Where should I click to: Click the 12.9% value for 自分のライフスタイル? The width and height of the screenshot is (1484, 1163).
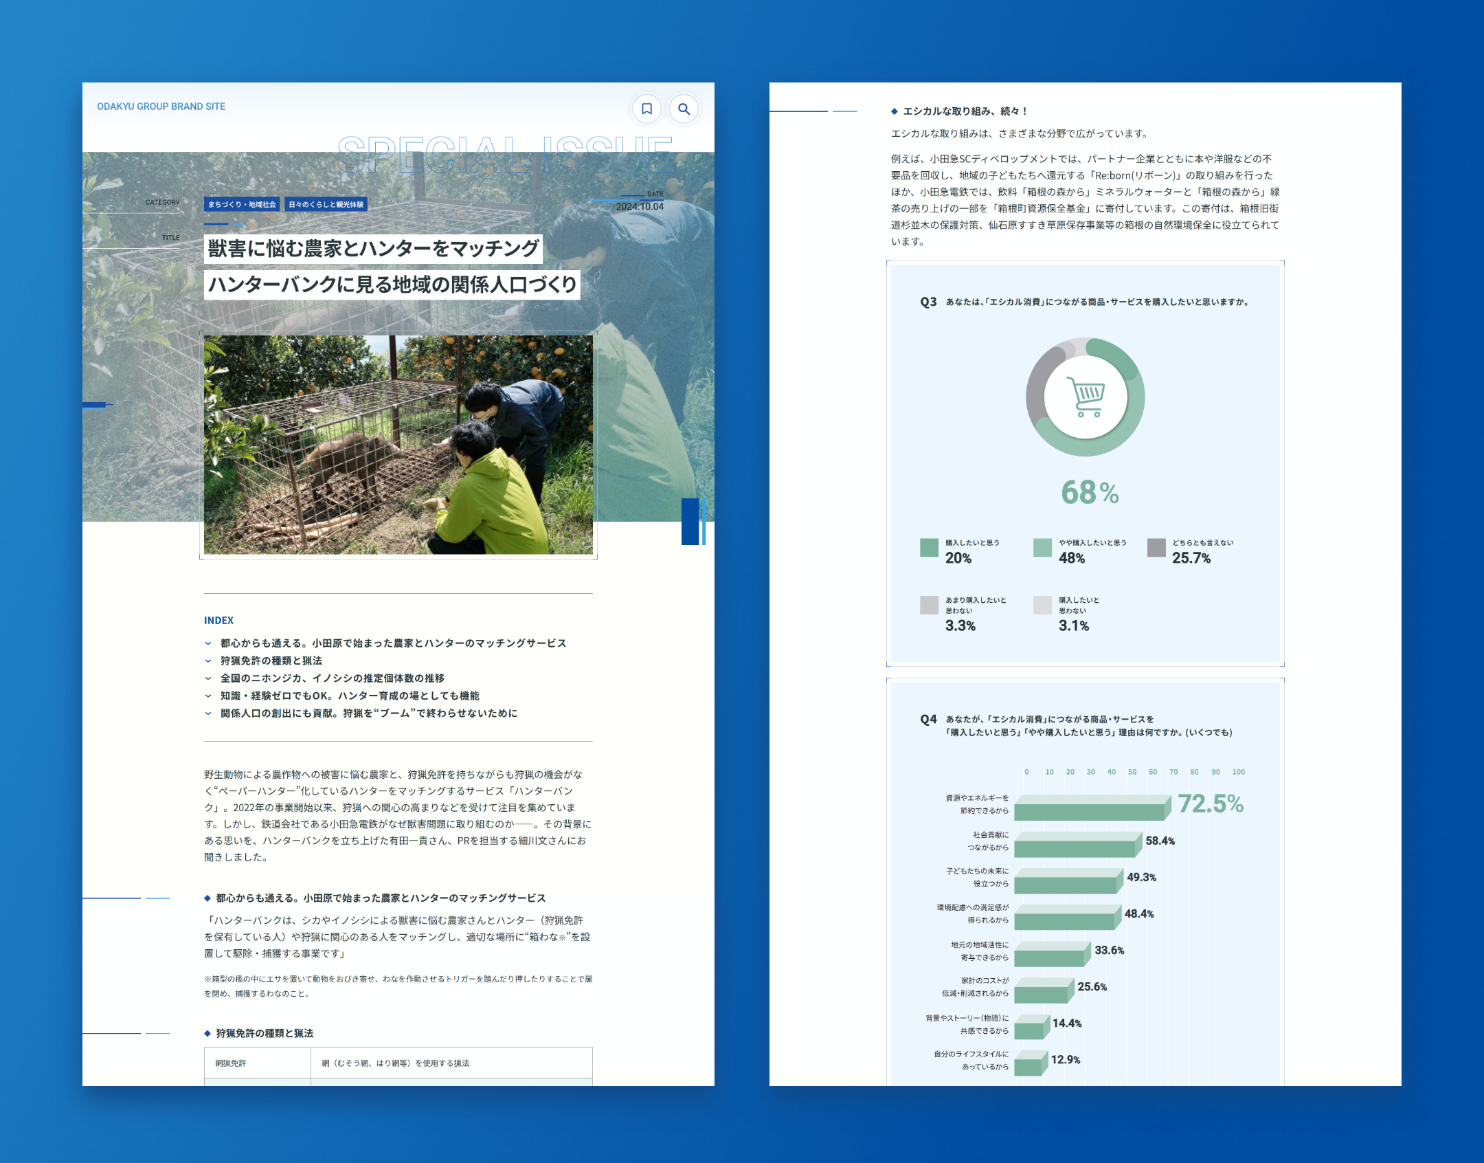pos(1066,1060)
